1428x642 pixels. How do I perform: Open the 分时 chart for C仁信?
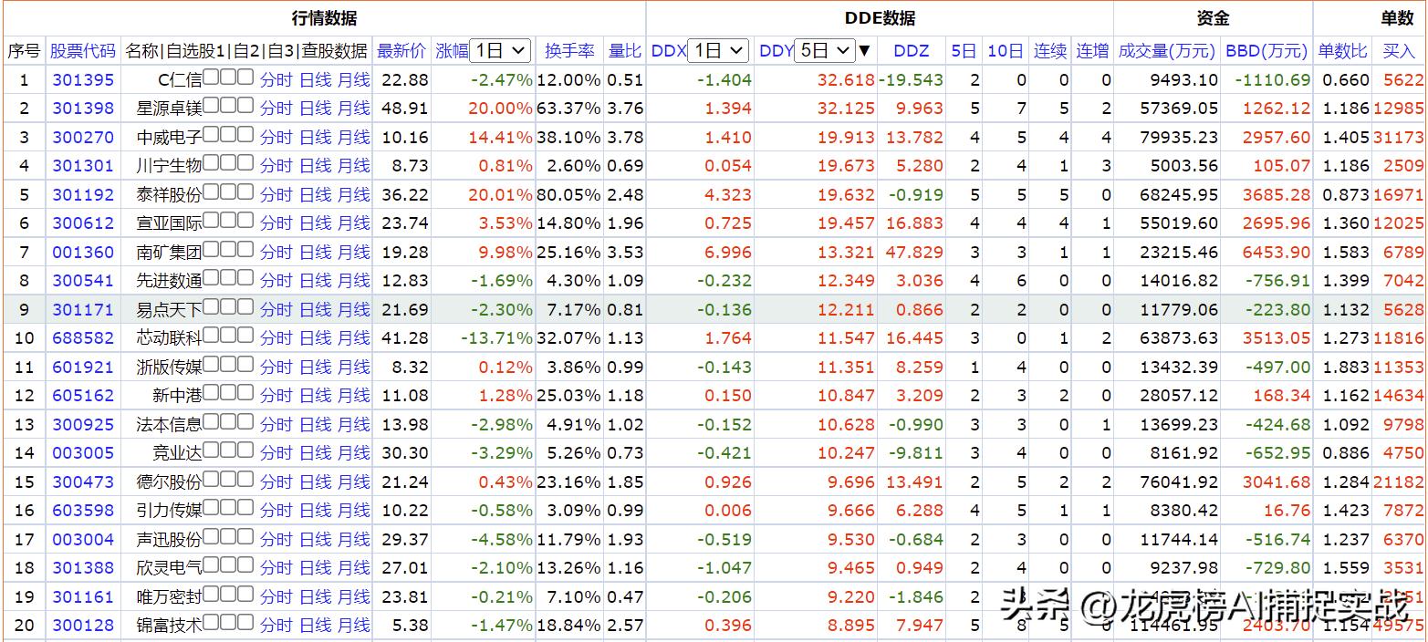click(276, 79)
